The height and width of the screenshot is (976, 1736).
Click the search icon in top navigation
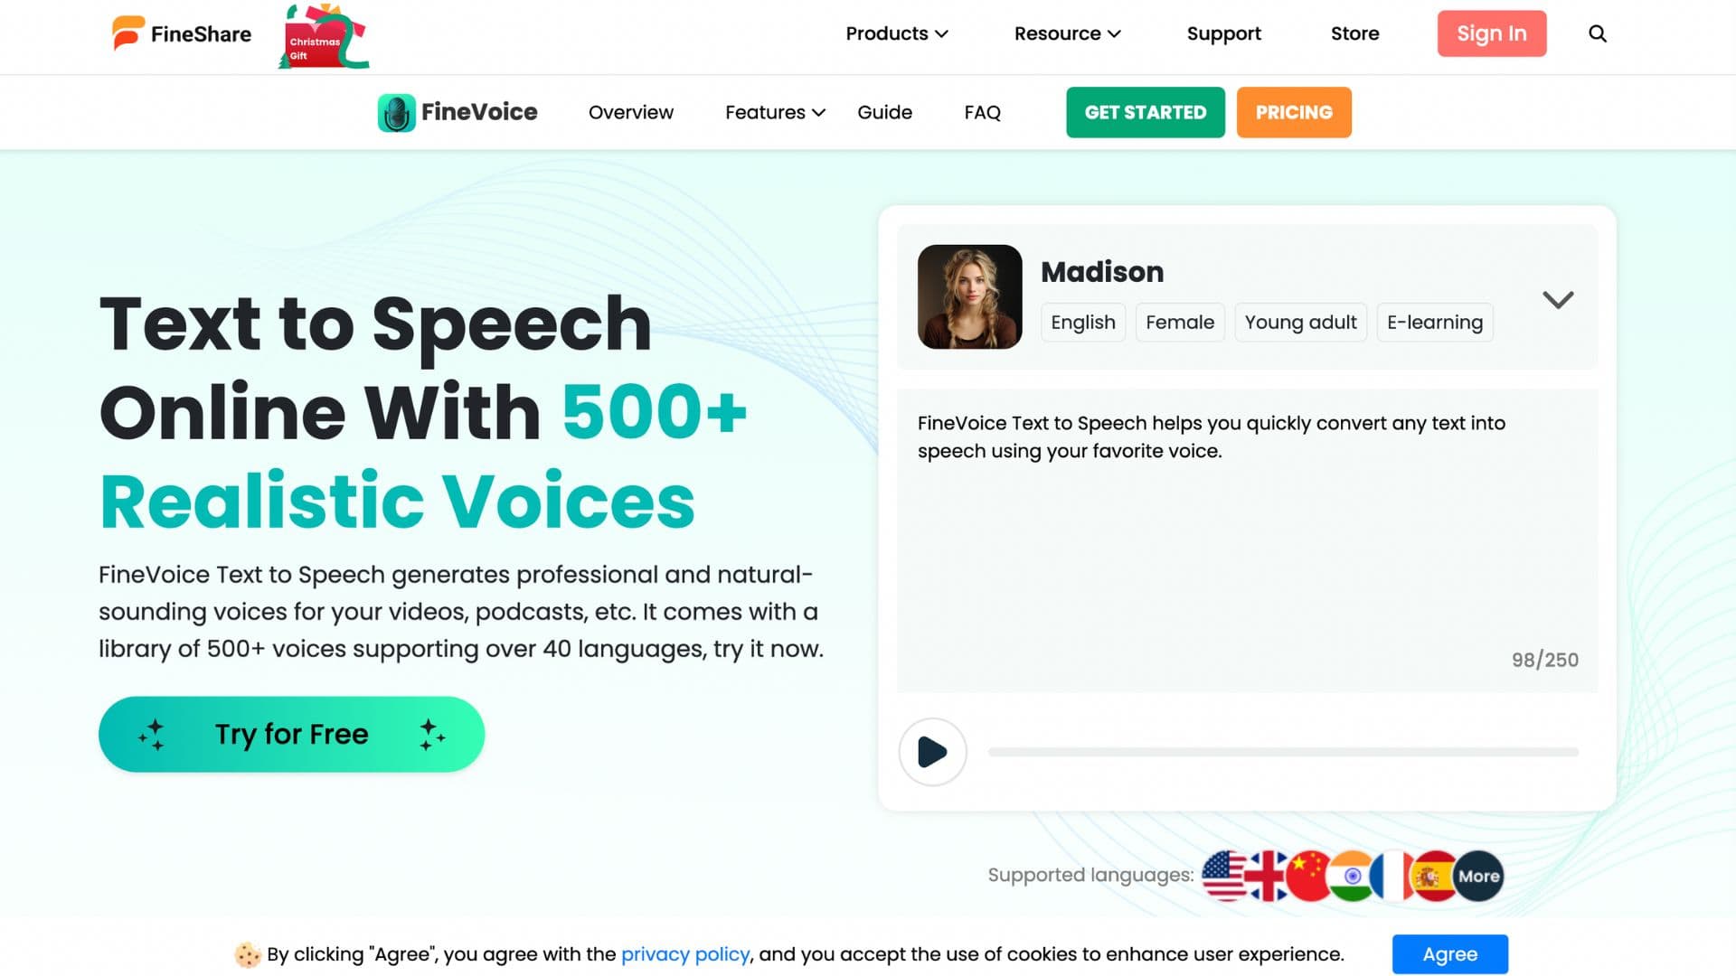click(x=1598, y=33)
